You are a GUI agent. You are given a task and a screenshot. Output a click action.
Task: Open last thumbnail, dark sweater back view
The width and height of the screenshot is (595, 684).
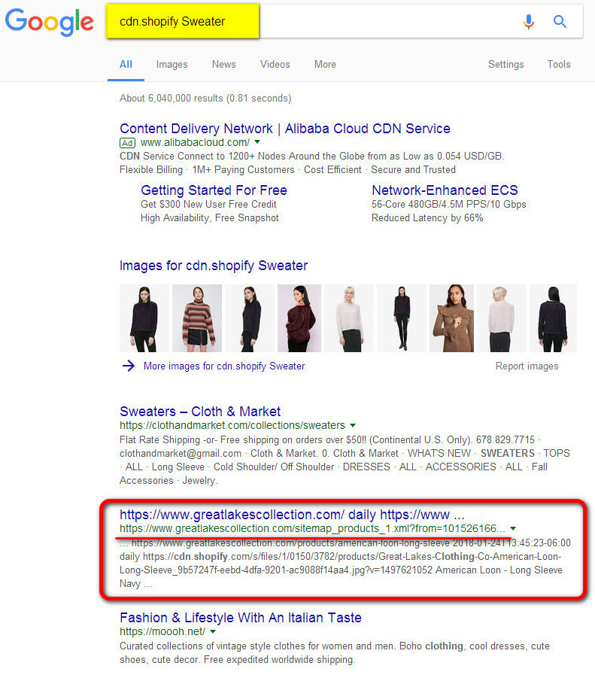[553, 318]
